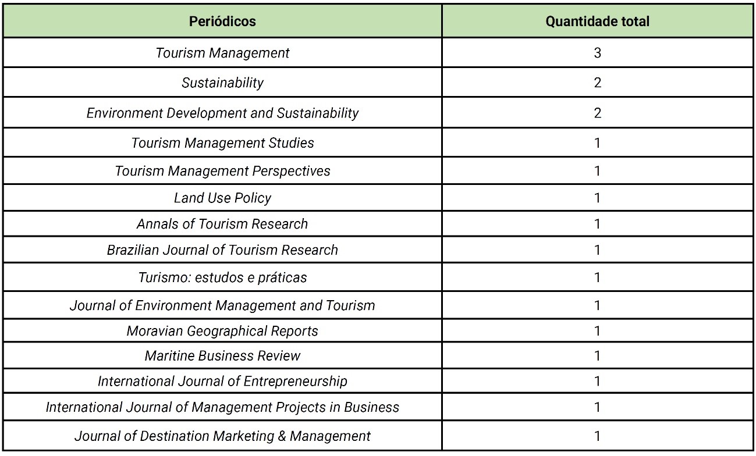This screenshot has width=756, height=456.
Task: Select the Land Use Policy cell
Action: click(x=222, y=198)
